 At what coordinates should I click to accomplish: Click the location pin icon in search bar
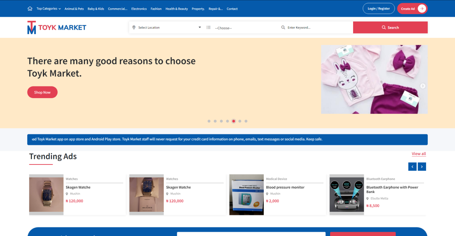point(134,27)
